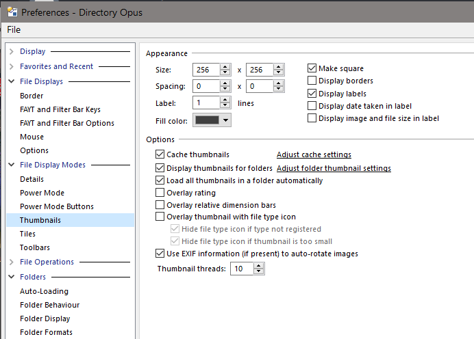Collapse the Folders section
474x339 pixels.
[12, 277]
